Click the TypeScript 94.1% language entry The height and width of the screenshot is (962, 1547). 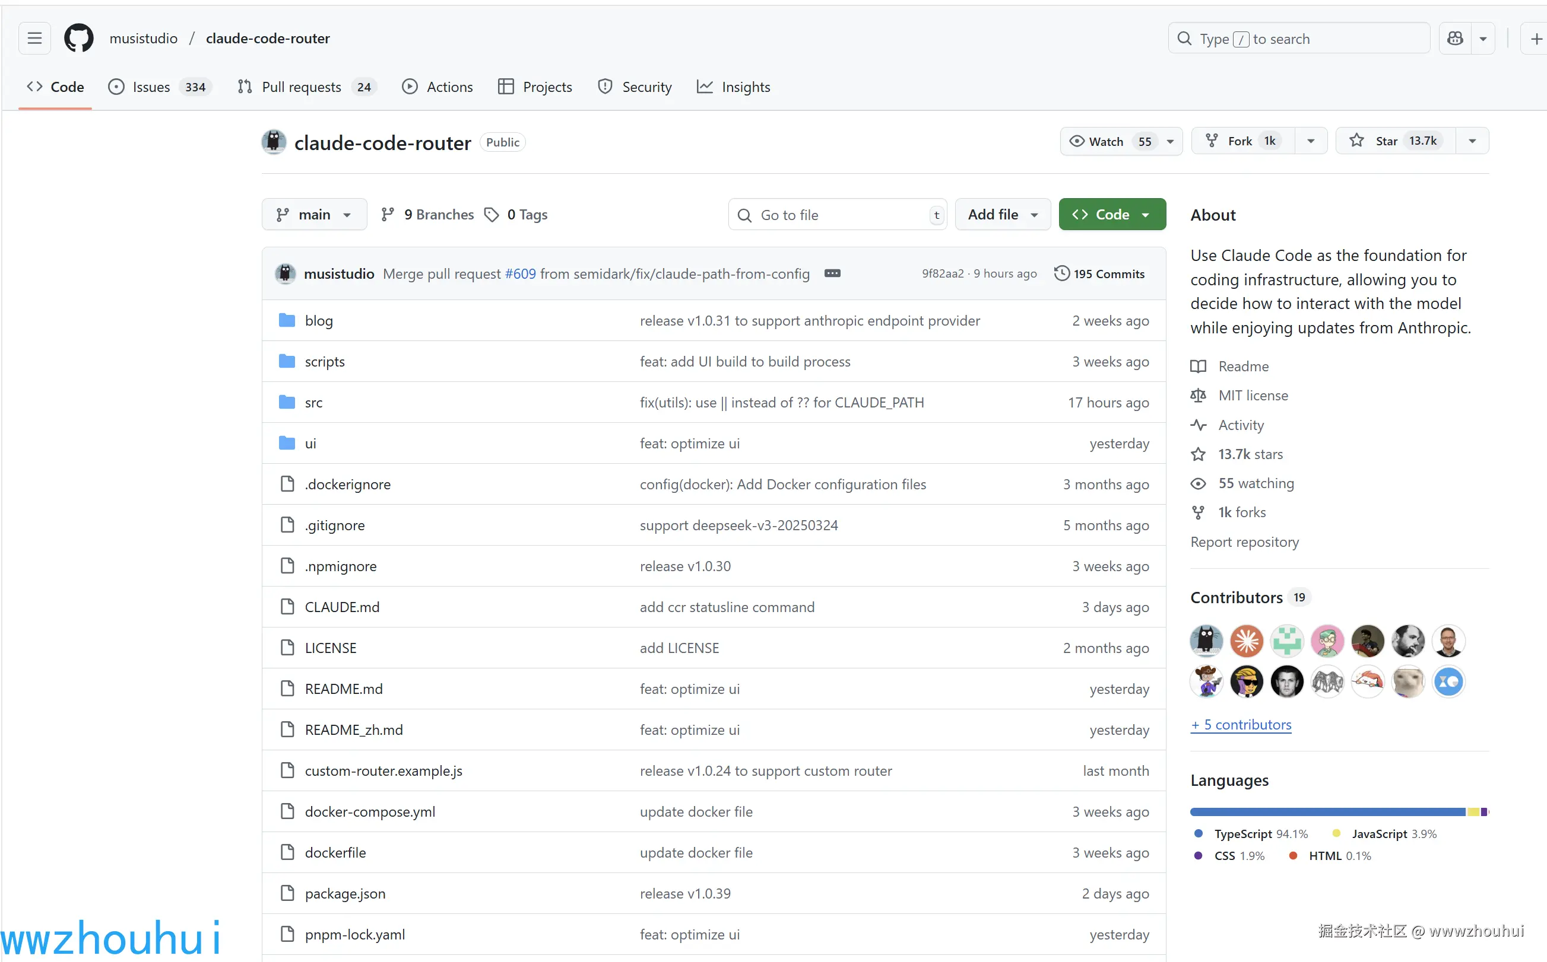1251,834
